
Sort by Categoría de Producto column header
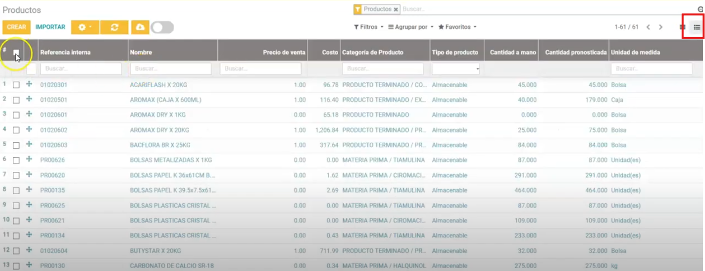[x=373, y=53]
